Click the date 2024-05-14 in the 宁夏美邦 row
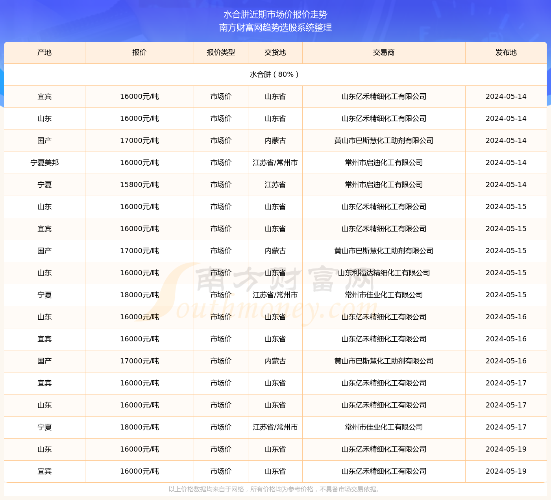This screenshot has width=551, height=500. tap(506, 163)
